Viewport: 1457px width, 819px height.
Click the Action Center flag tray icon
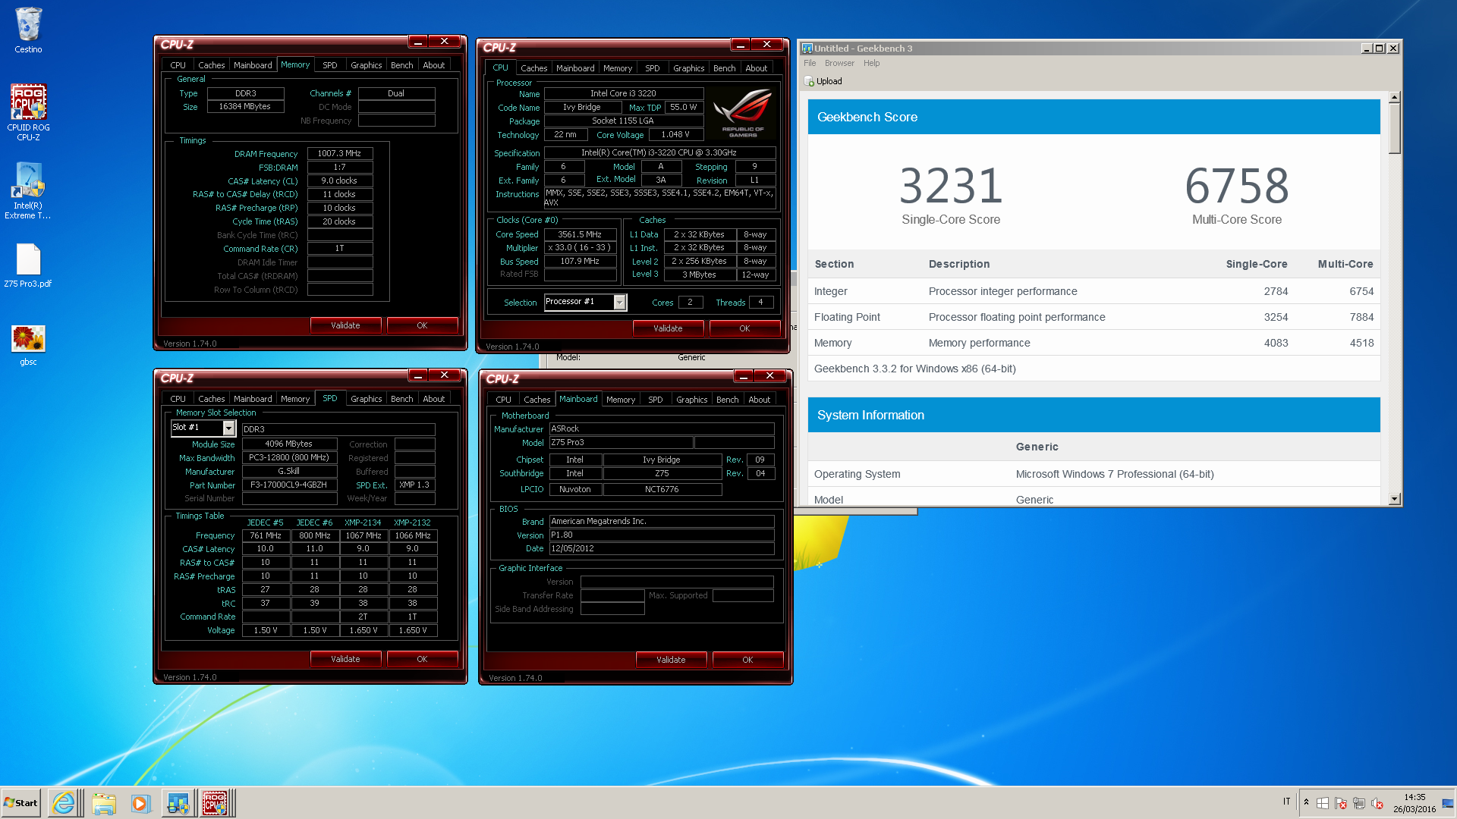pos(1341,803)
